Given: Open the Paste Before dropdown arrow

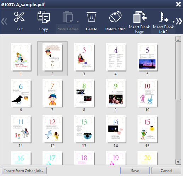Looking at the screenshot, I should [x=78, y=22].
